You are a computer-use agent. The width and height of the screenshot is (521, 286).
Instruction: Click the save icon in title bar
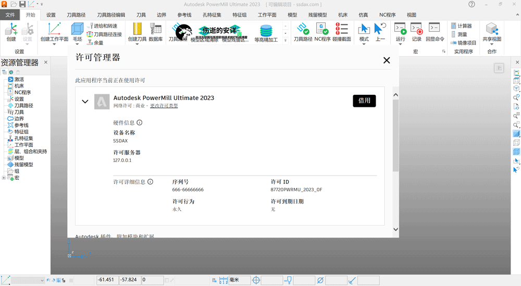(x=22, y=4)
